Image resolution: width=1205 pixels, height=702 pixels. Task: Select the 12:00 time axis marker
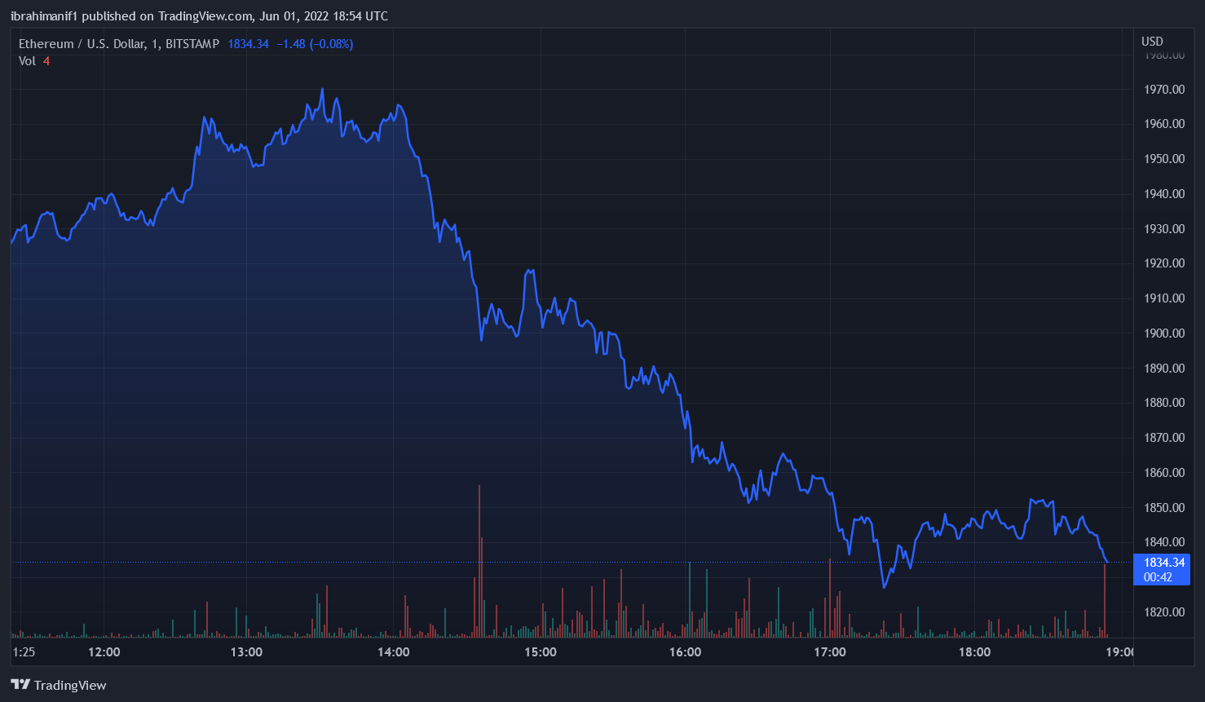pyautogui.click(x=104, y=652)
